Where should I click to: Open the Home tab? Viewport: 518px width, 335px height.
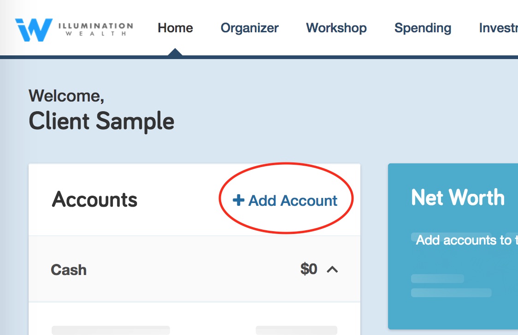(x=175, y=28)
